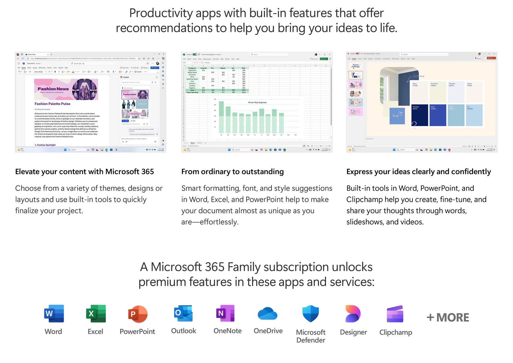Image resolution: width=513 pixels, height=363 pixels.
Task: Open the References tab in Word
Action: point(42,68)
